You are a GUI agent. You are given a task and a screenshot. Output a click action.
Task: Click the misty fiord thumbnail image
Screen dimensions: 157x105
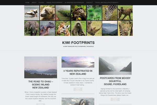coord(115,66)
